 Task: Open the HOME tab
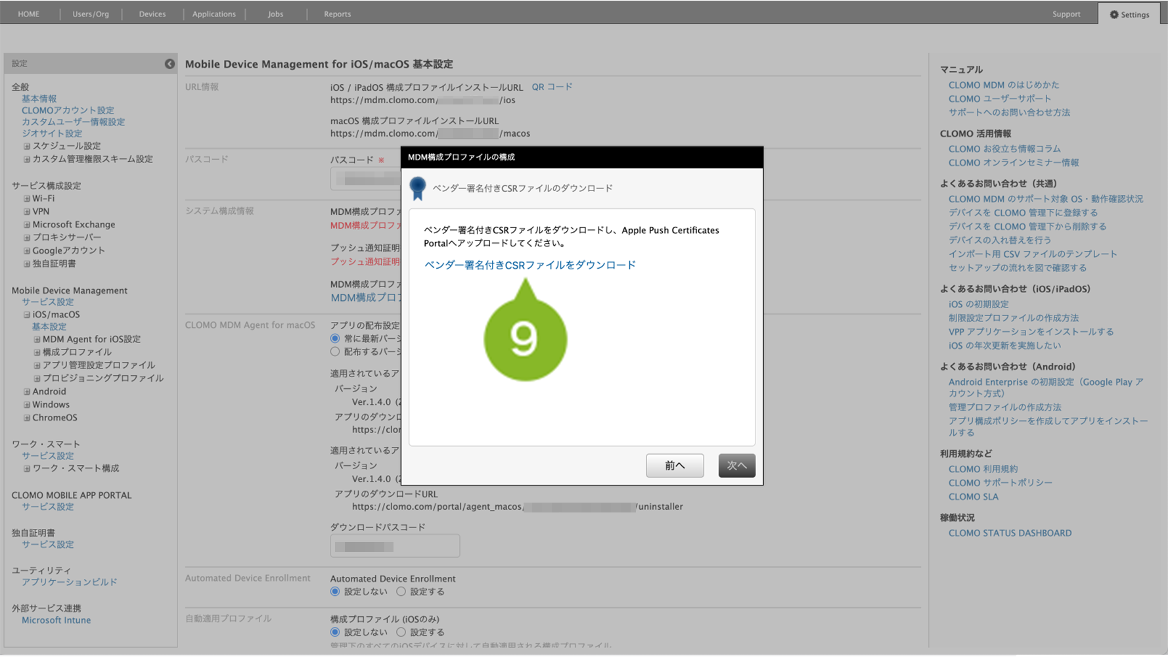pos(29,14)
